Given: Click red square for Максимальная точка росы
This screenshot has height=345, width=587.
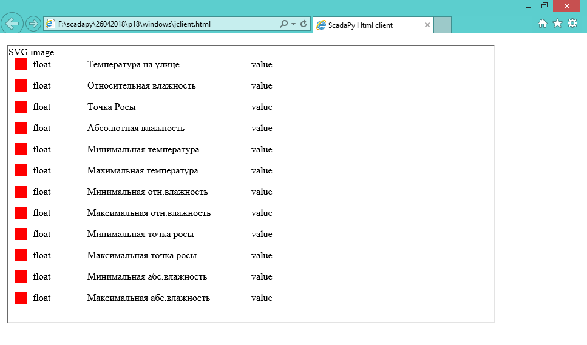Looking at the screenshot, I should (x=21, y=255).
